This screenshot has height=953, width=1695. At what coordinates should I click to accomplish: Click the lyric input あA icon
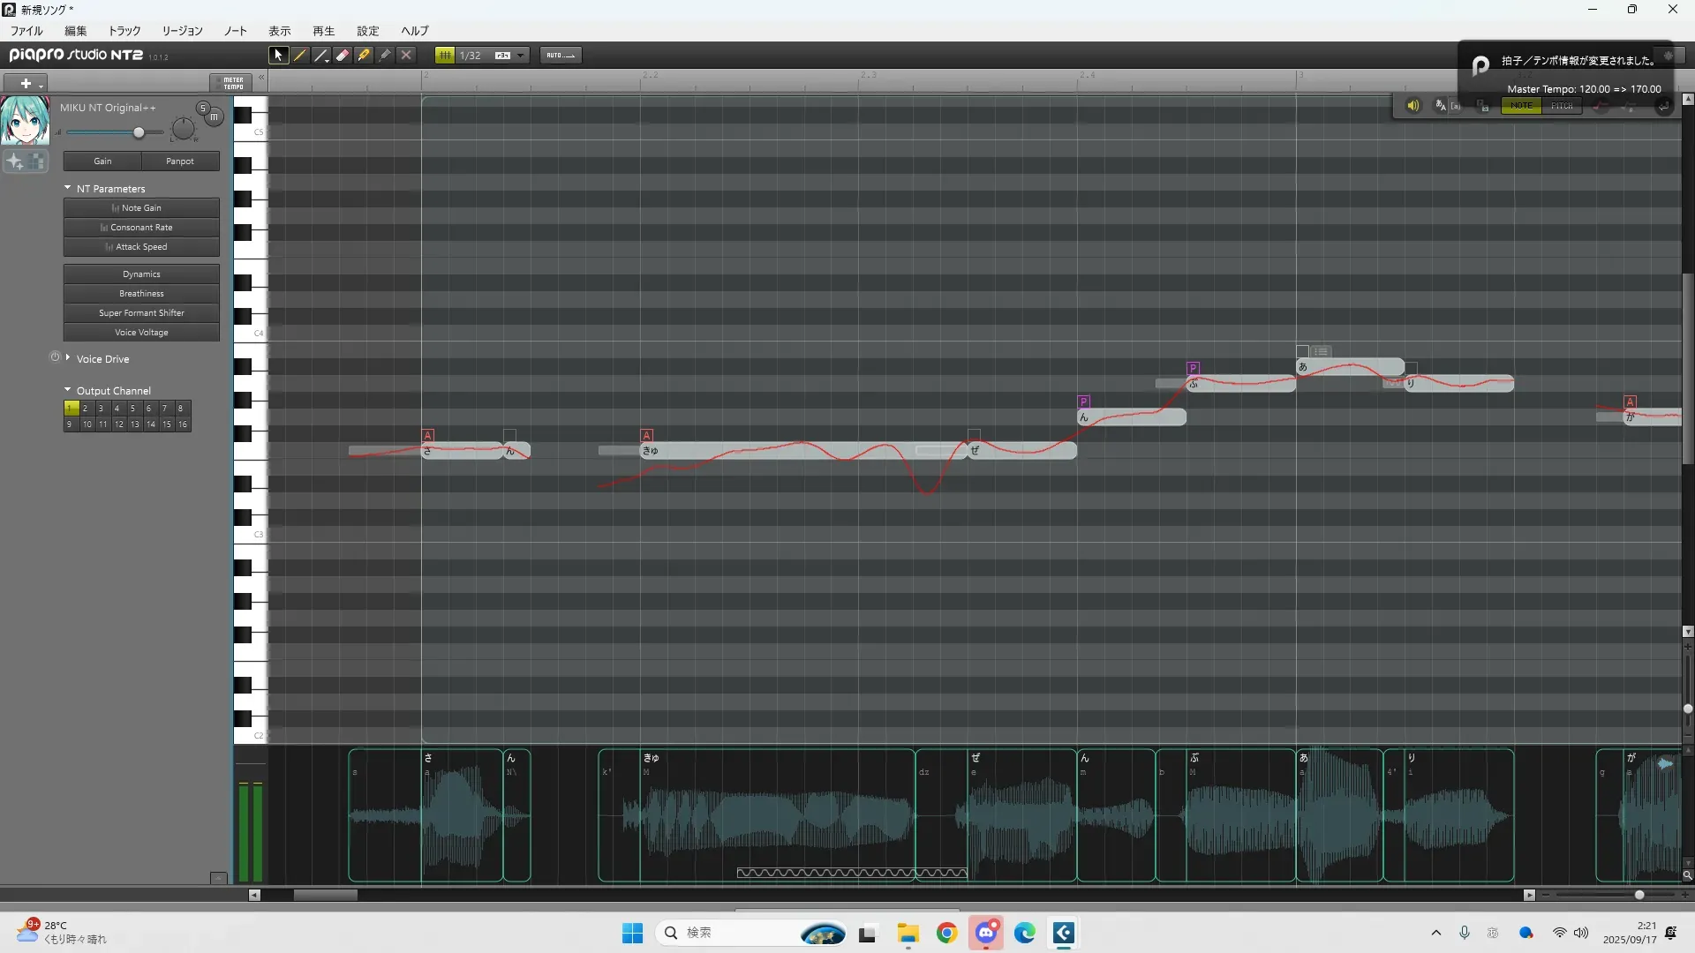[x=1441, y=106]
